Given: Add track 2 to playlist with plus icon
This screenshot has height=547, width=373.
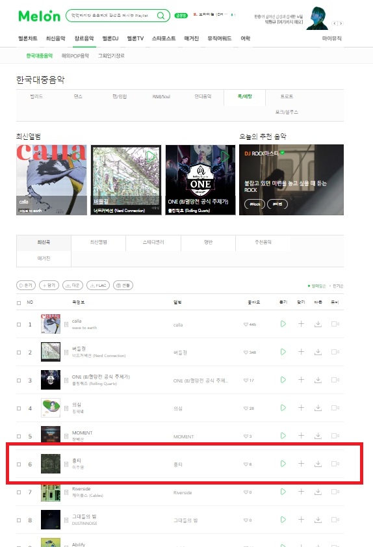Looking at the screenshot, I should point(301,352).
